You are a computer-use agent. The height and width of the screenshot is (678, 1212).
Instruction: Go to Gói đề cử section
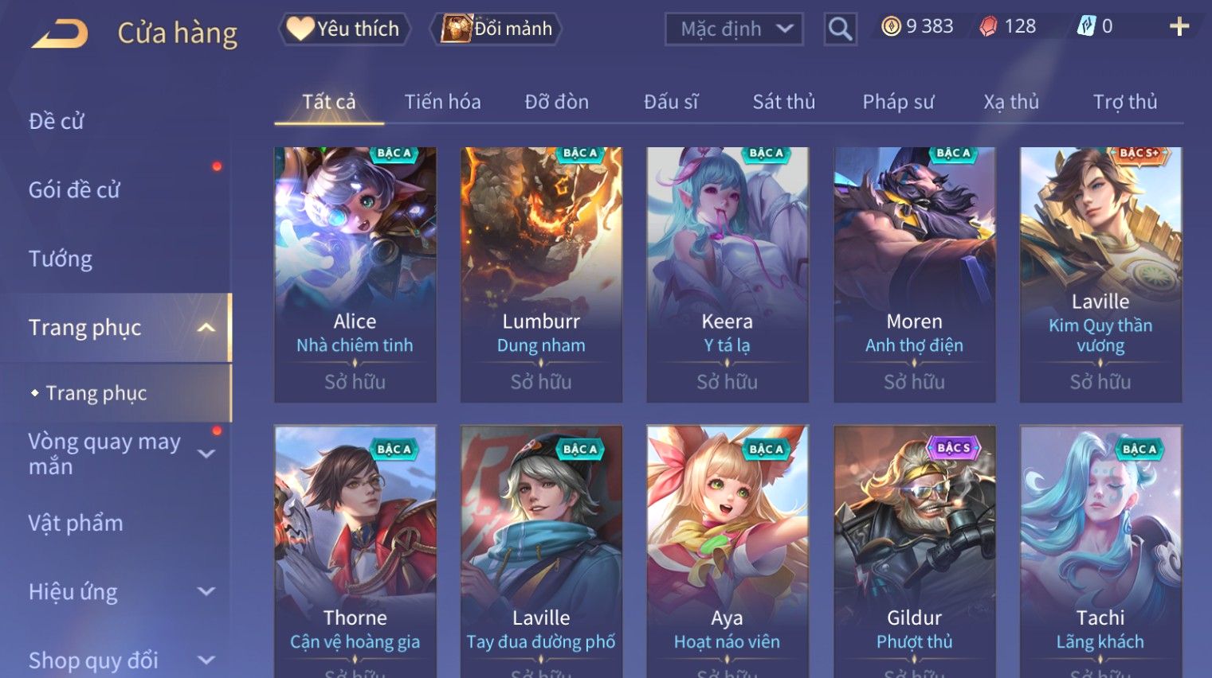point(74,190)
